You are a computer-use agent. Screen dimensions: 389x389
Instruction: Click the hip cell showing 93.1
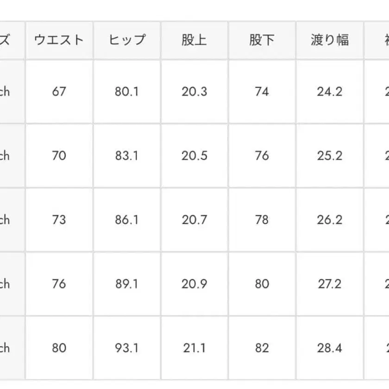coord(127,347)
